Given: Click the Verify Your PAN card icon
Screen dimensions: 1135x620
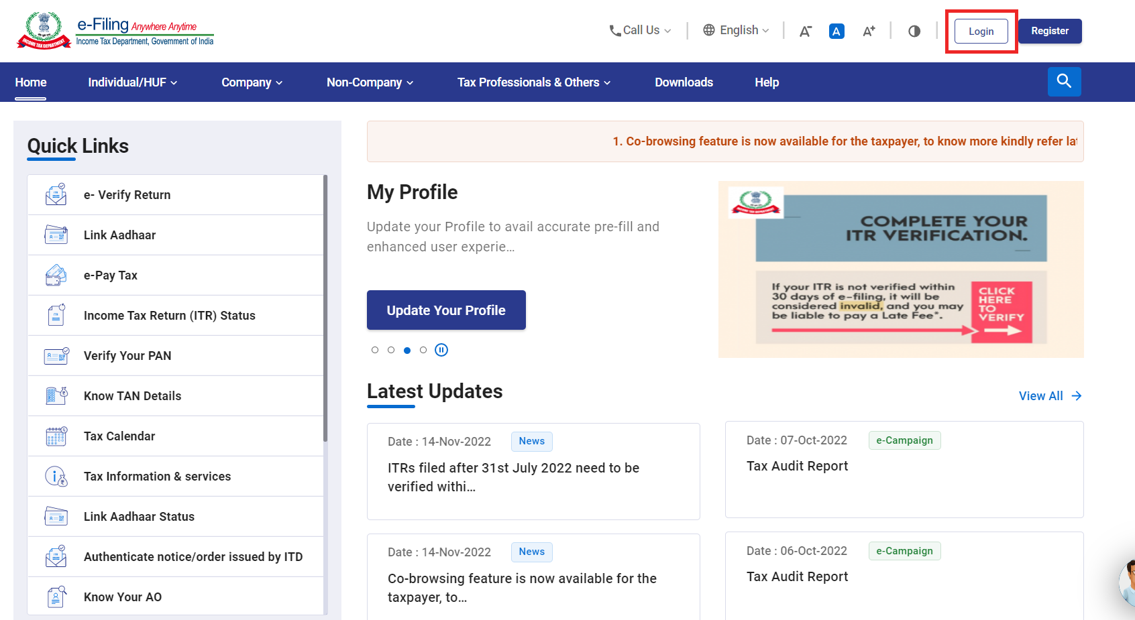Looking at the screenshot, I should [56, 355].
